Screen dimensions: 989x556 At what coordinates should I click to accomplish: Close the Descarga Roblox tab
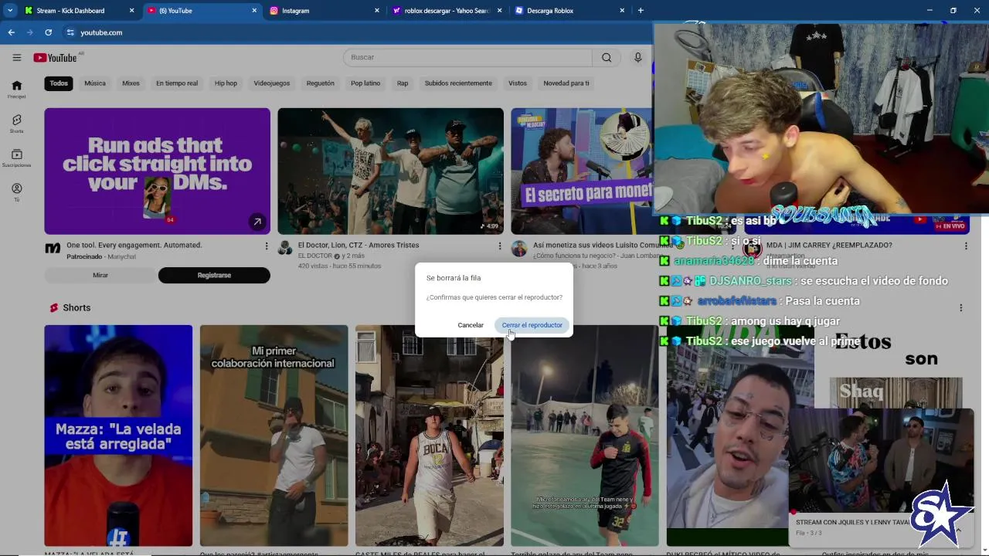(x=622, y=11)
